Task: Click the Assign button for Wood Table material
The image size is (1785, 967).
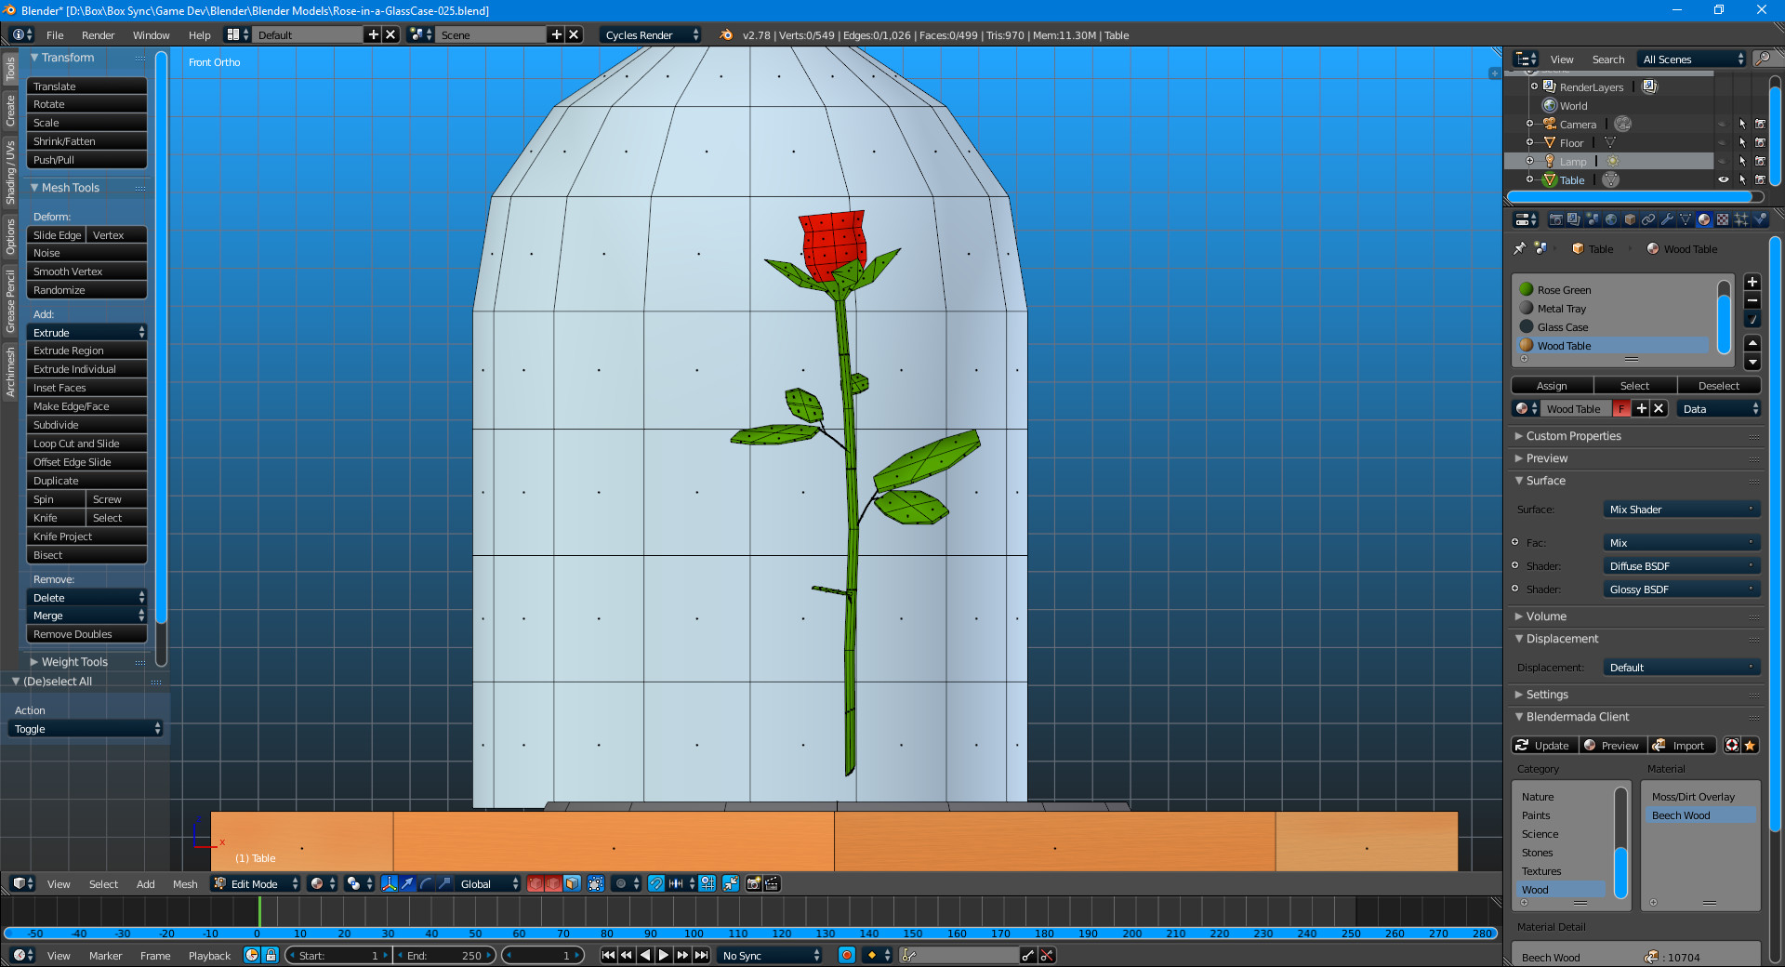Action: (1551, 385)
